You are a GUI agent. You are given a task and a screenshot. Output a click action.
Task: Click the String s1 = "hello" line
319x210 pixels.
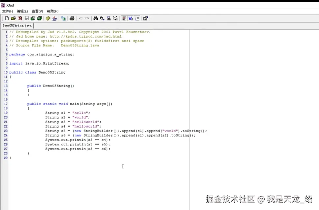[68, 113]
